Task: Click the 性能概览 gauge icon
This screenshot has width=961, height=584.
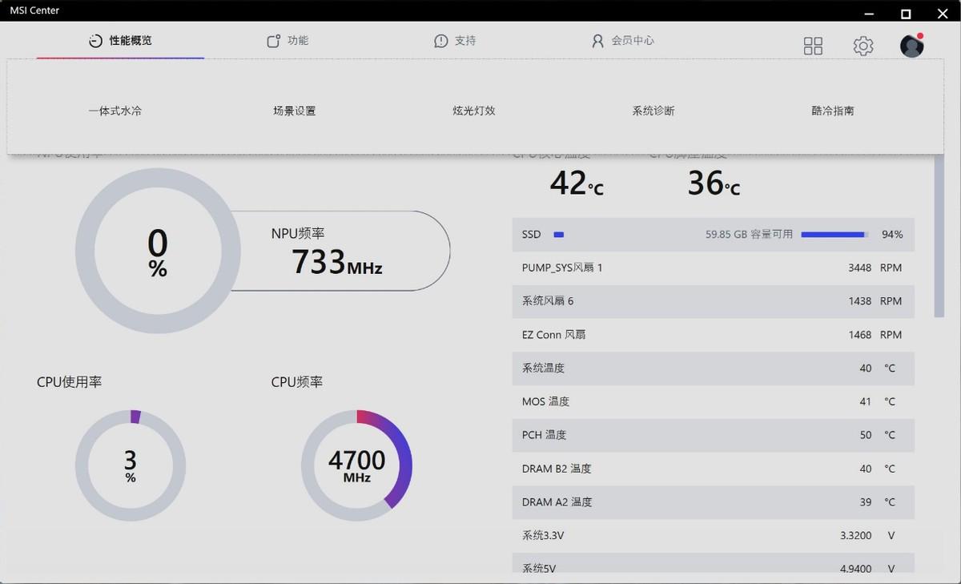Action: pos(95,41)
